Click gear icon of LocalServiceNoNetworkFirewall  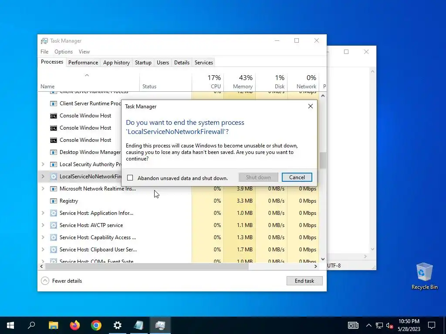54,177
